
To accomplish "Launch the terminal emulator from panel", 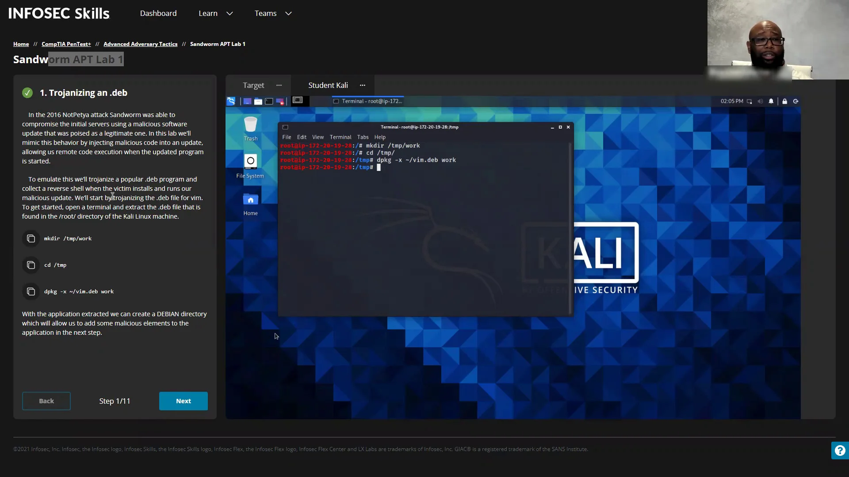I will tap(269, 101).
